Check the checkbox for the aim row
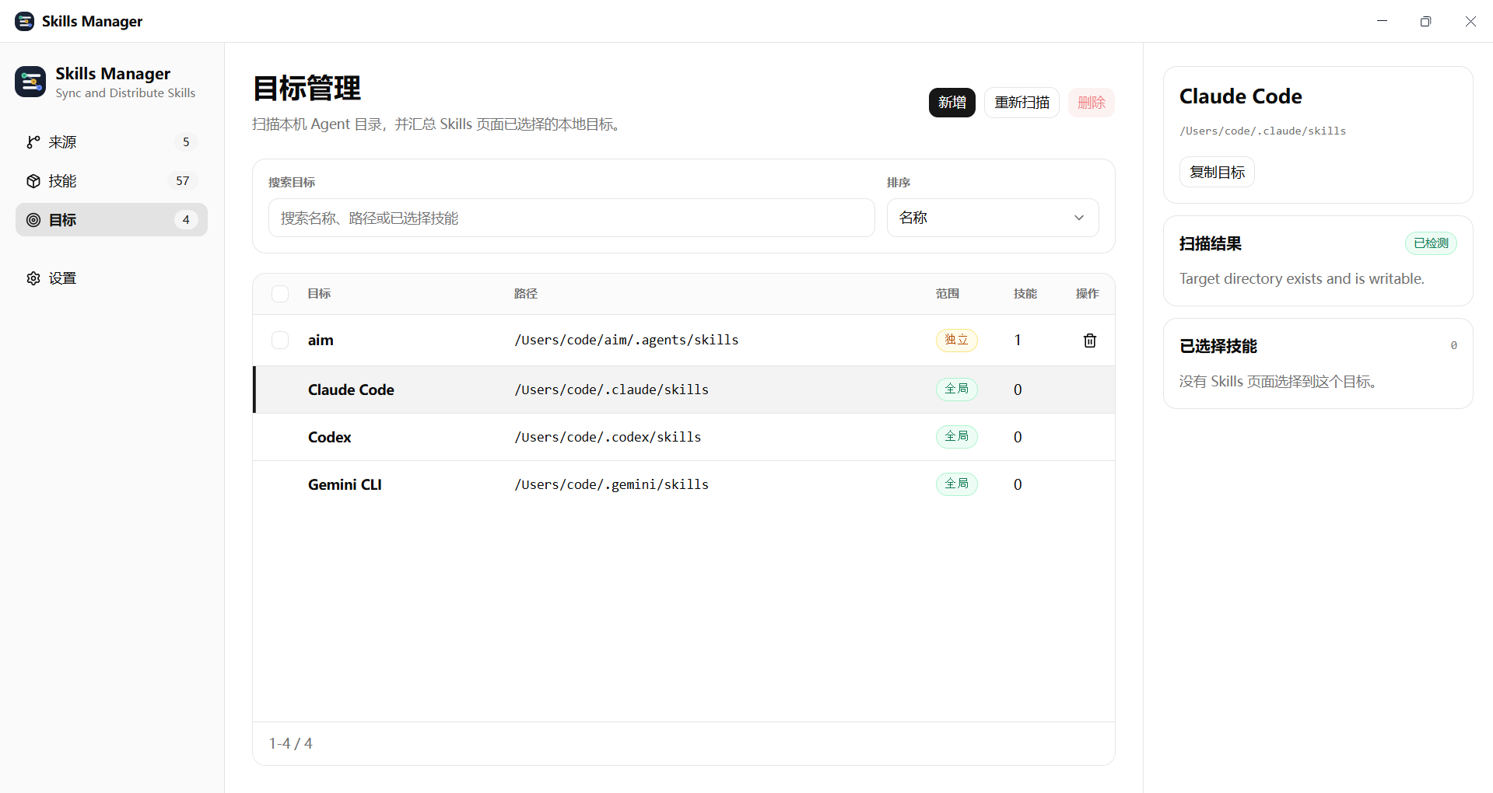Viewport: 1493px width, 793px height. [280, 341]
